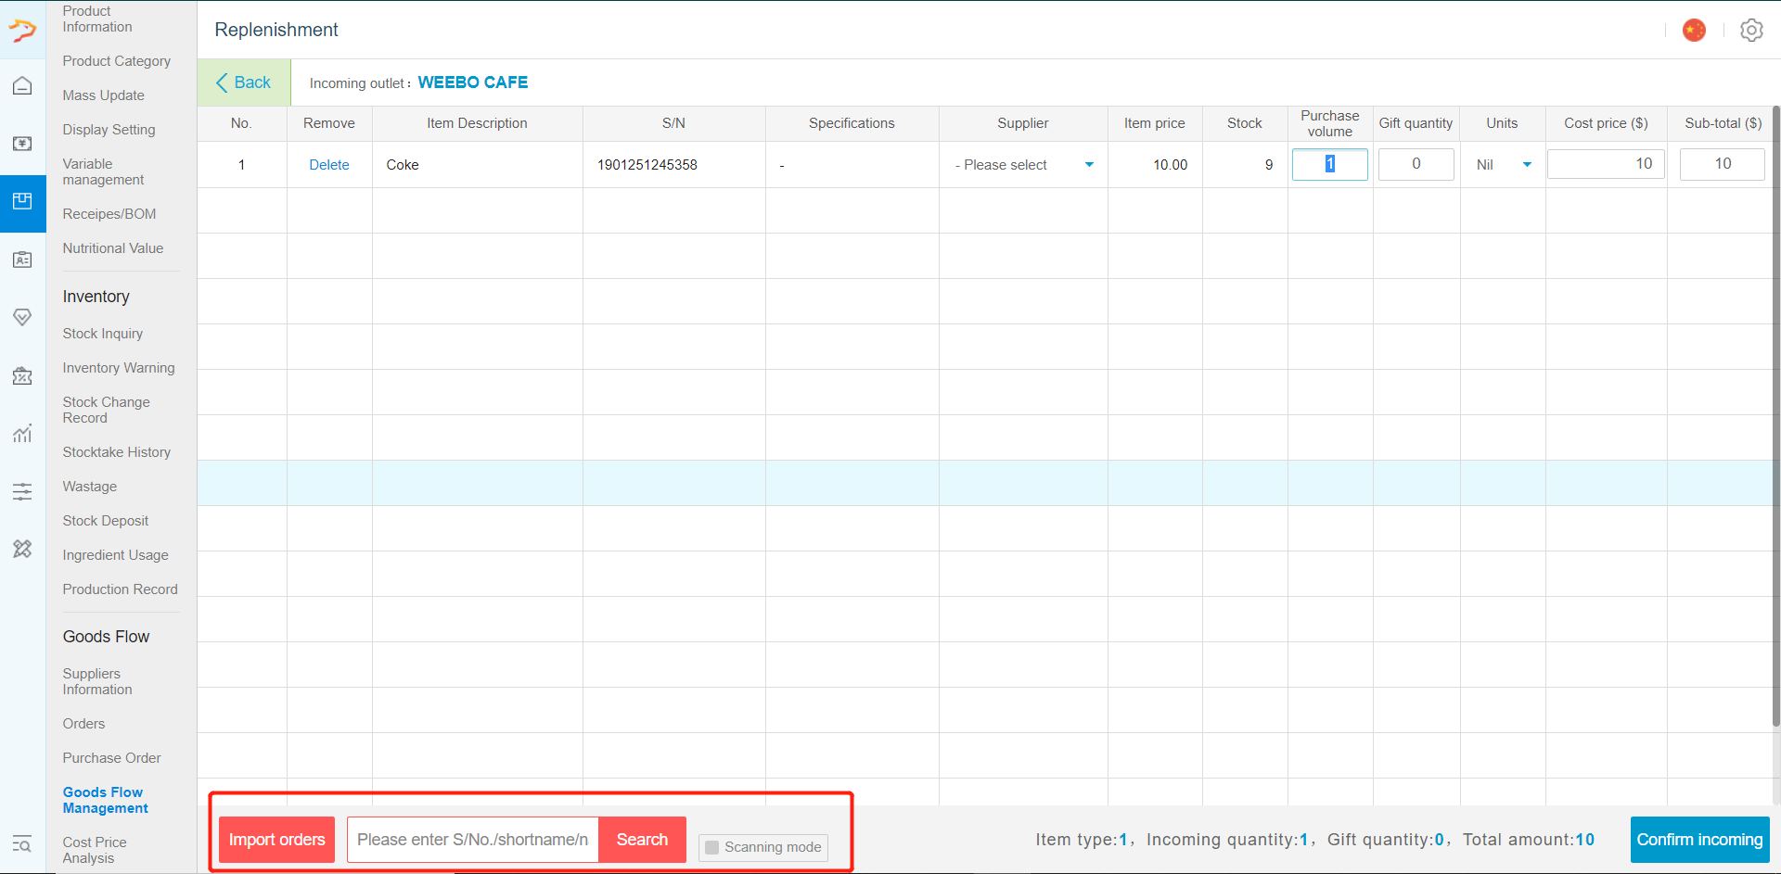
Task: Open the member card sidebar icon
Action: point(22,260)
